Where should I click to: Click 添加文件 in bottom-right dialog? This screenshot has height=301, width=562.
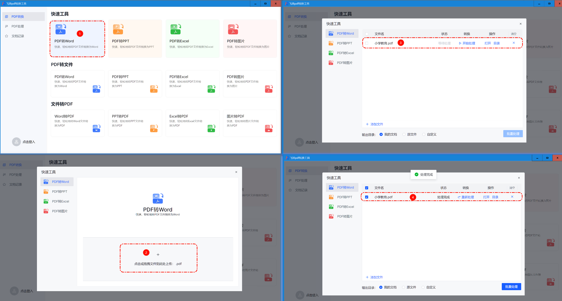tap(374, 277)
